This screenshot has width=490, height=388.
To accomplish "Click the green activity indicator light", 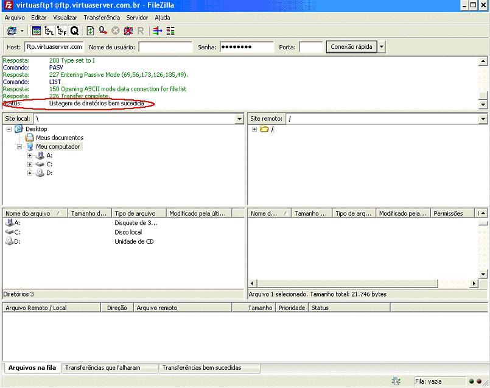I will [472, 381].
